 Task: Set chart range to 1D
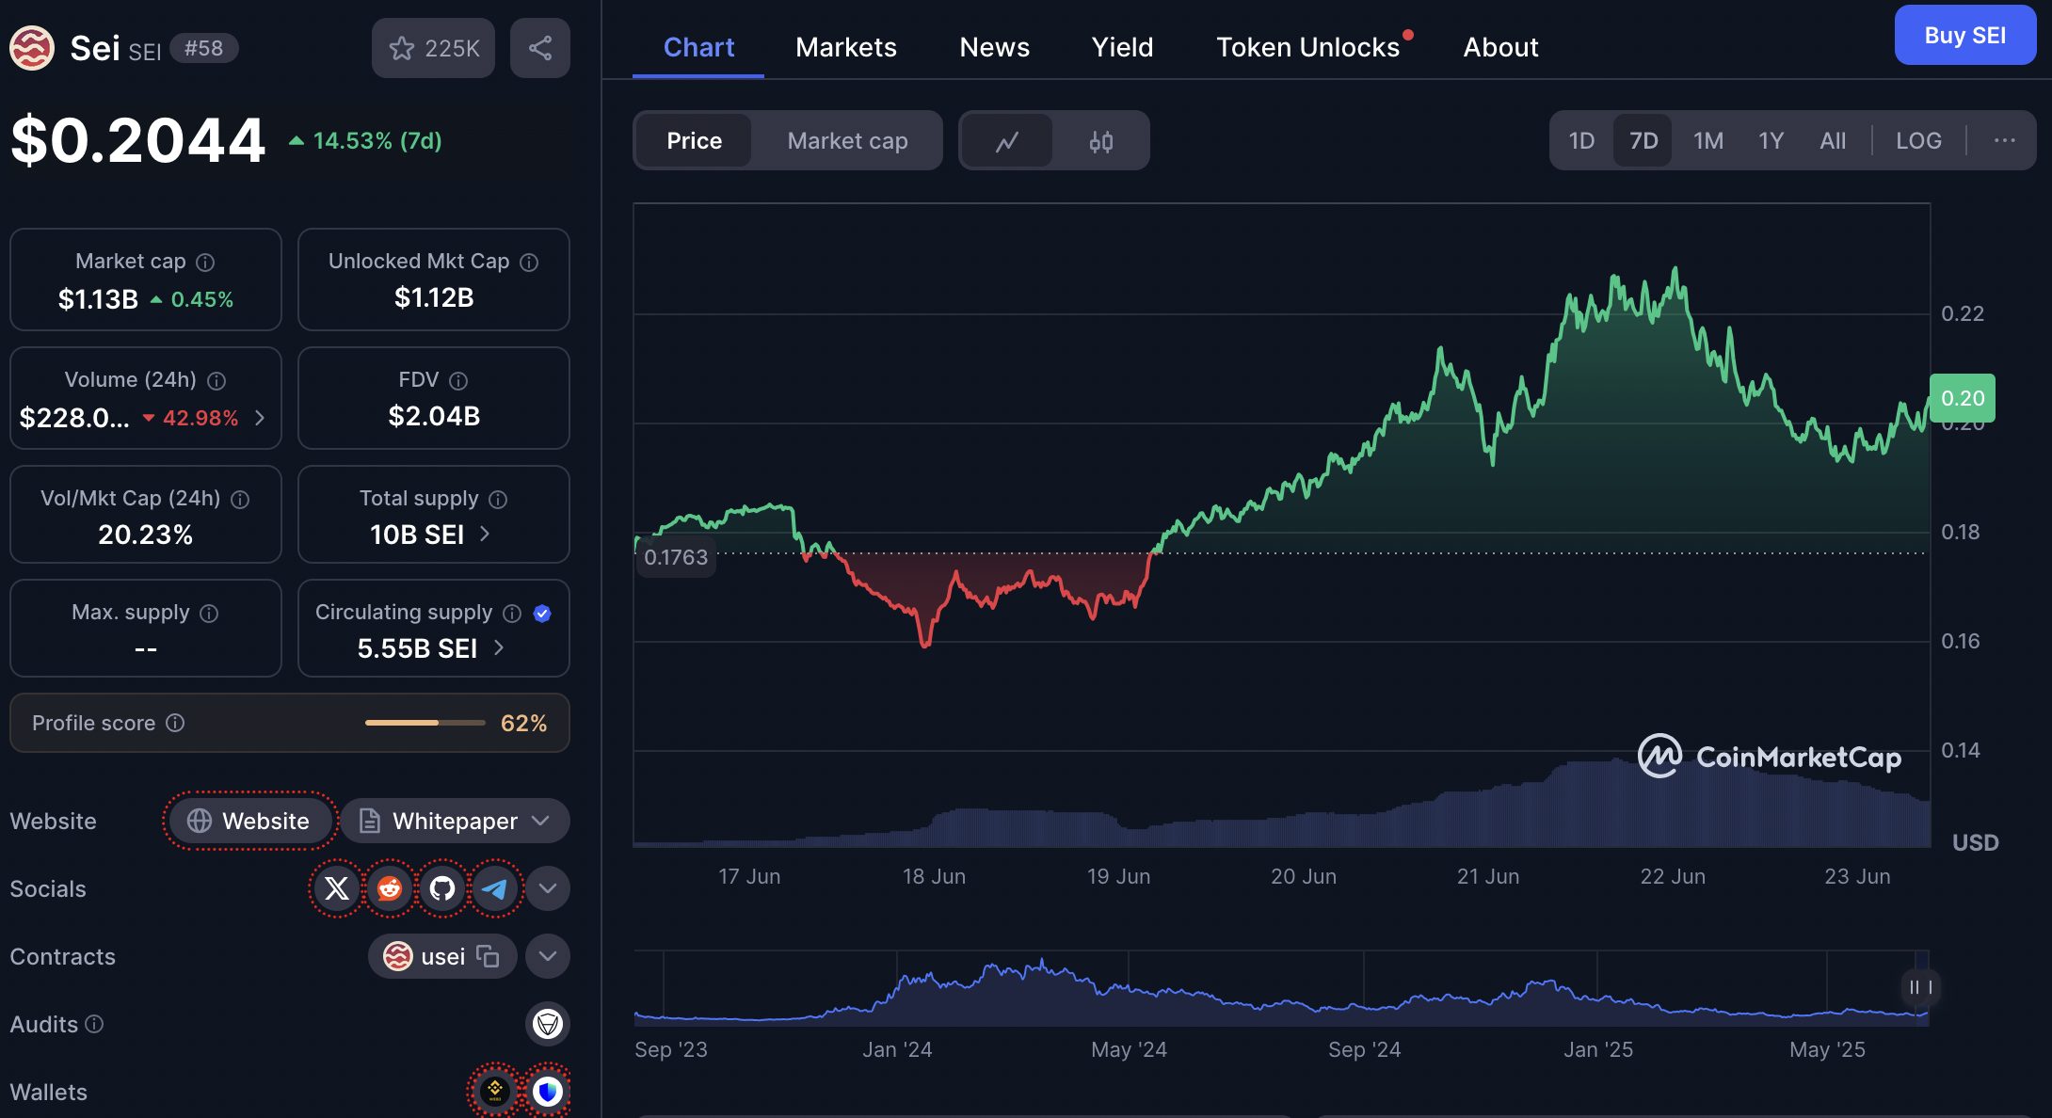[x=1581, y=141]
